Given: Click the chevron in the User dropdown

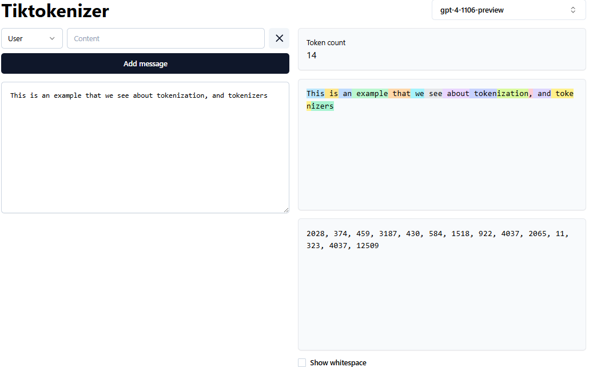Looking at the screenshot, I should [52, 38].
